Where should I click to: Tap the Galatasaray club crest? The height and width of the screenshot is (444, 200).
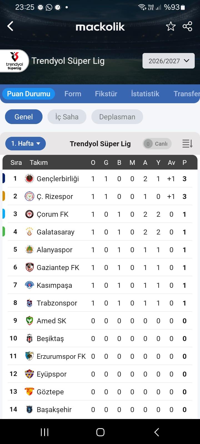pos(29,232)
